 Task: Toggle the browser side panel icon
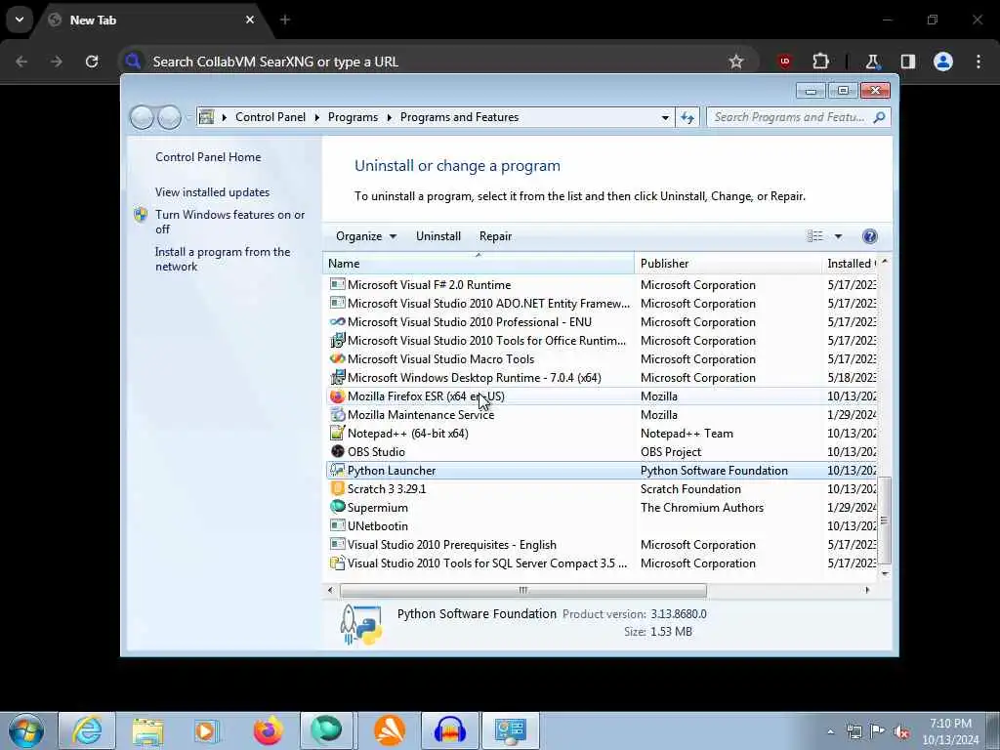pyautogui.click(x=908, y=62)
